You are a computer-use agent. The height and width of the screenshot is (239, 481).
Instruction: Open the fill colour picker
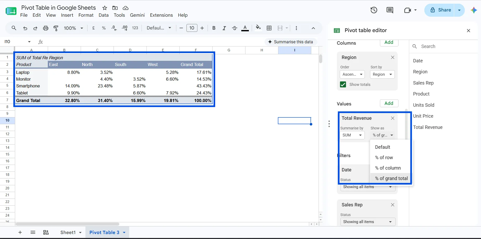coord(258,28)
